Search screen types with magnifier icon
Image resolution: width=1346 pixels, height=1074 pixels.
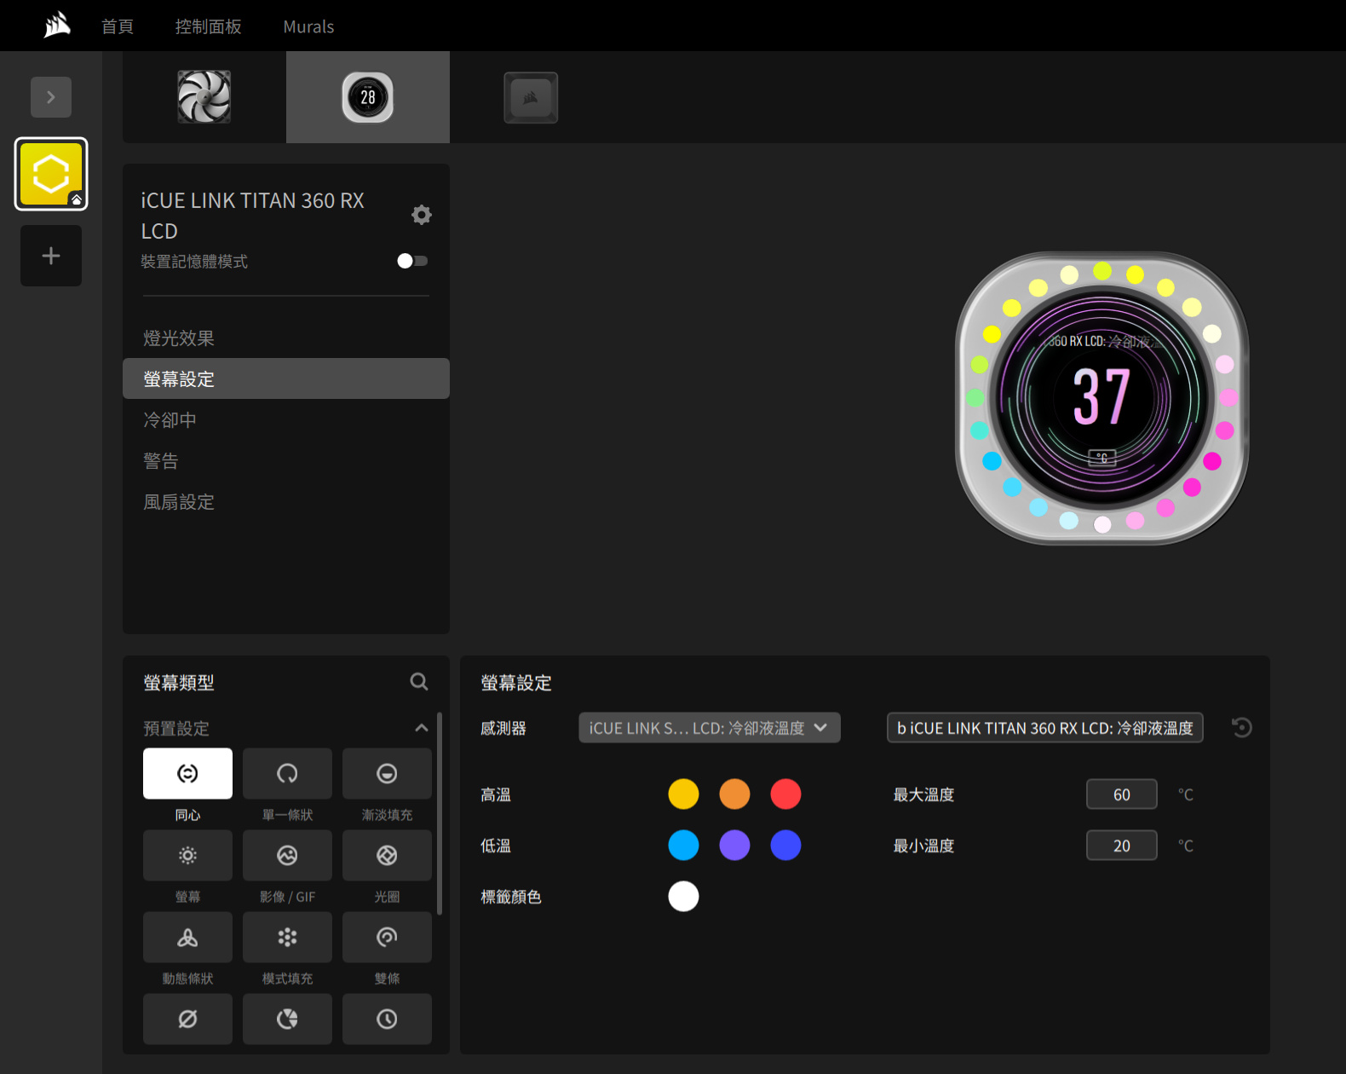(x=418, y=682)
